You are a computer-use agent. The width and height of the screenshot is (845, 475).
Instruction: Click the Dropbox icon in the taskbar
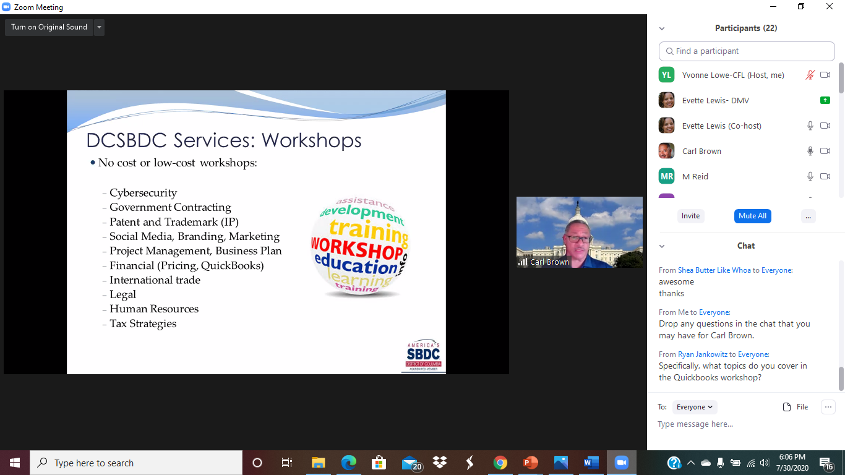click(x=440, y=463)
